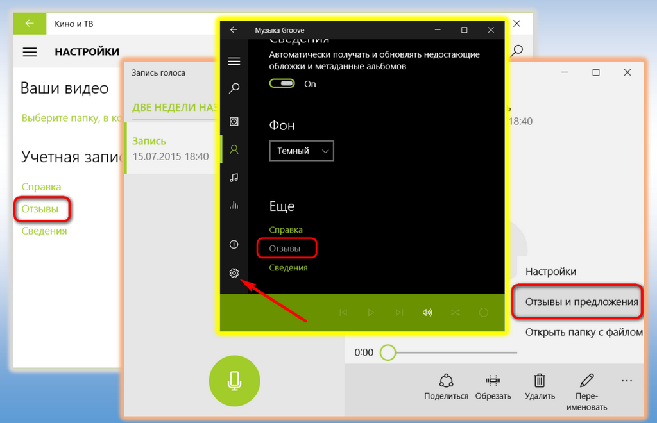Adjust volume with the Groove speaker icon
Image resolution: width=657 pixels, height=423 pixels.
tap(427, 313)
